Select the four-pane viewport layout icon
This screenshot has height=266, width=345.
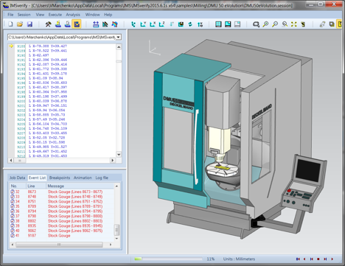click(218, 24)
